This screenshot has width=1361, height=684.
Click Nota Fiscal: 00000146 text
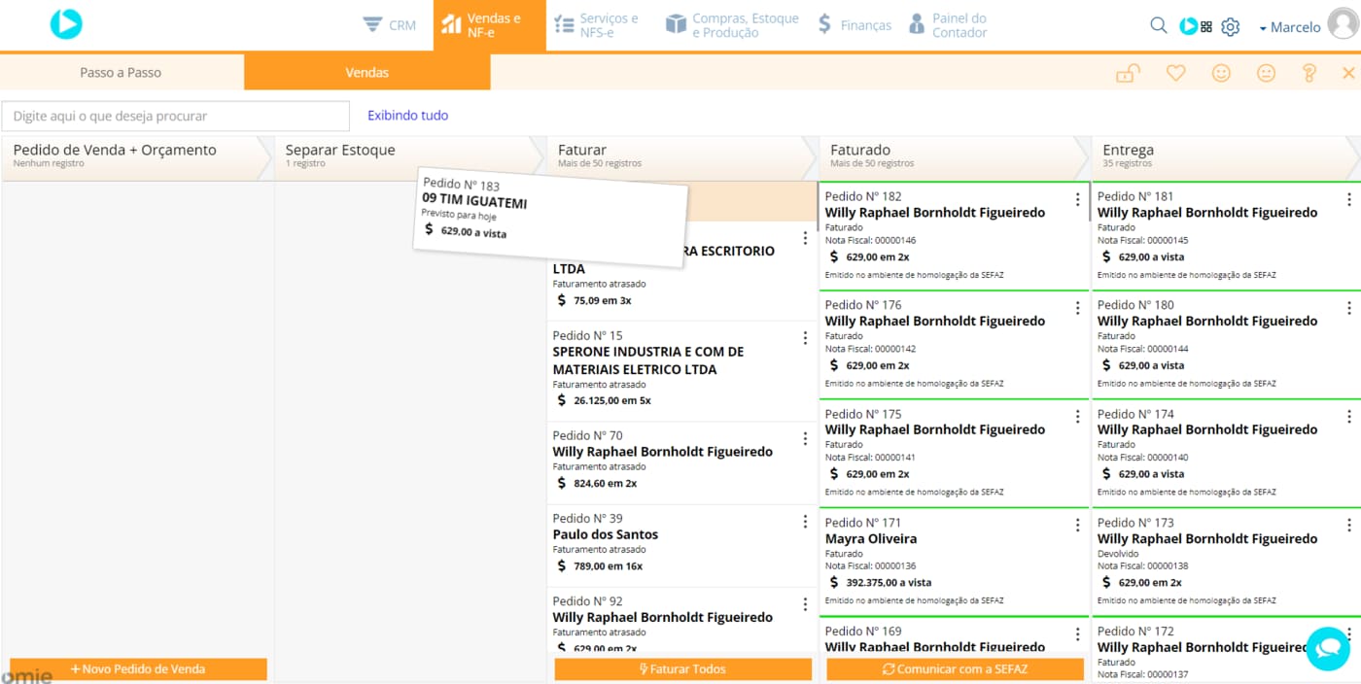[870, 240]
